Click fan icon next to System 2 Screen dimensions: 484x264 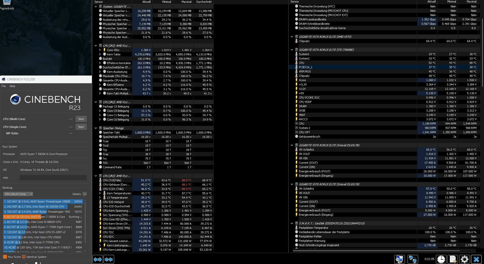(297, 128)
